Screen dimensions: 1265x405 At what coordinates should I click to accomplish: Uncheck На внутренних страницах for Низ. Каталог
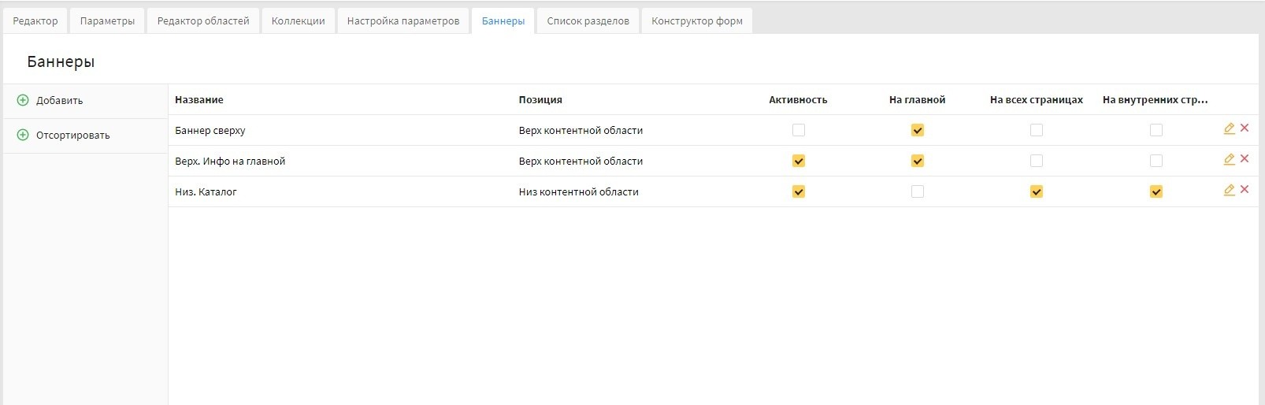tap(1156, 191)
